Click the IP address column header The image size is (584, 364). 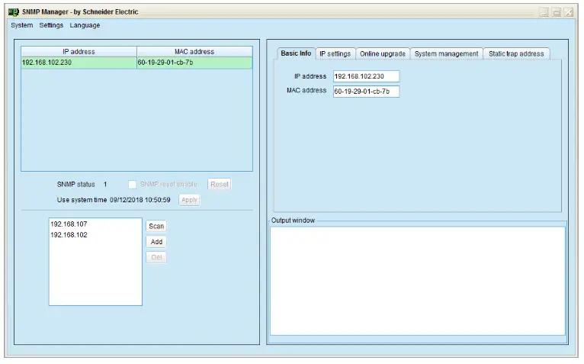tap(79, 51)
